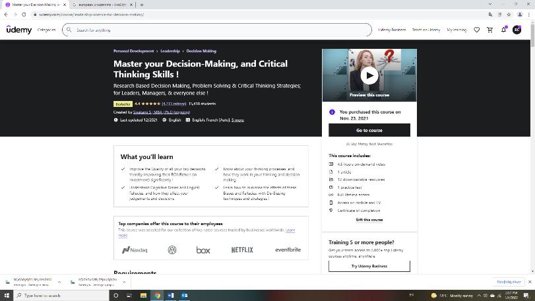Open the Chrome three-dot menu
The height and width of the screenshot is (301, 535).
tap(529, 15)
